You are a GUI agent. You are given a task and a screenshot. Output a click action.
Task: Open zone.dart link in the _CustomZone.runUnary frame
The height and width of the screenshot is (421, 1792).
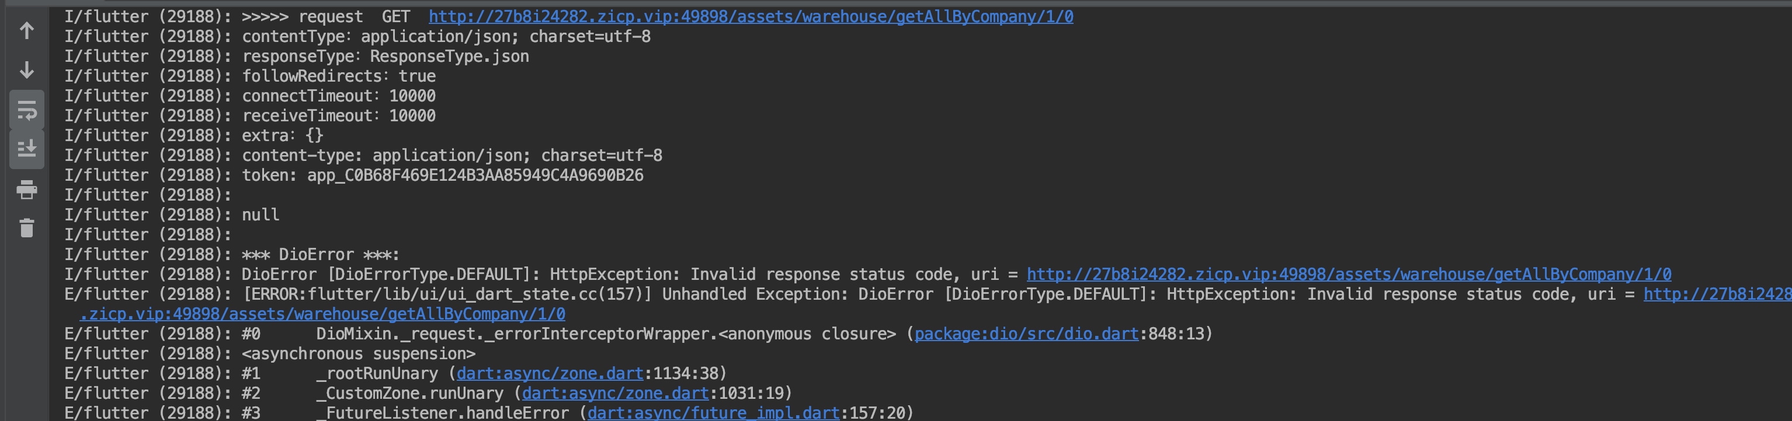click(615, 392)
